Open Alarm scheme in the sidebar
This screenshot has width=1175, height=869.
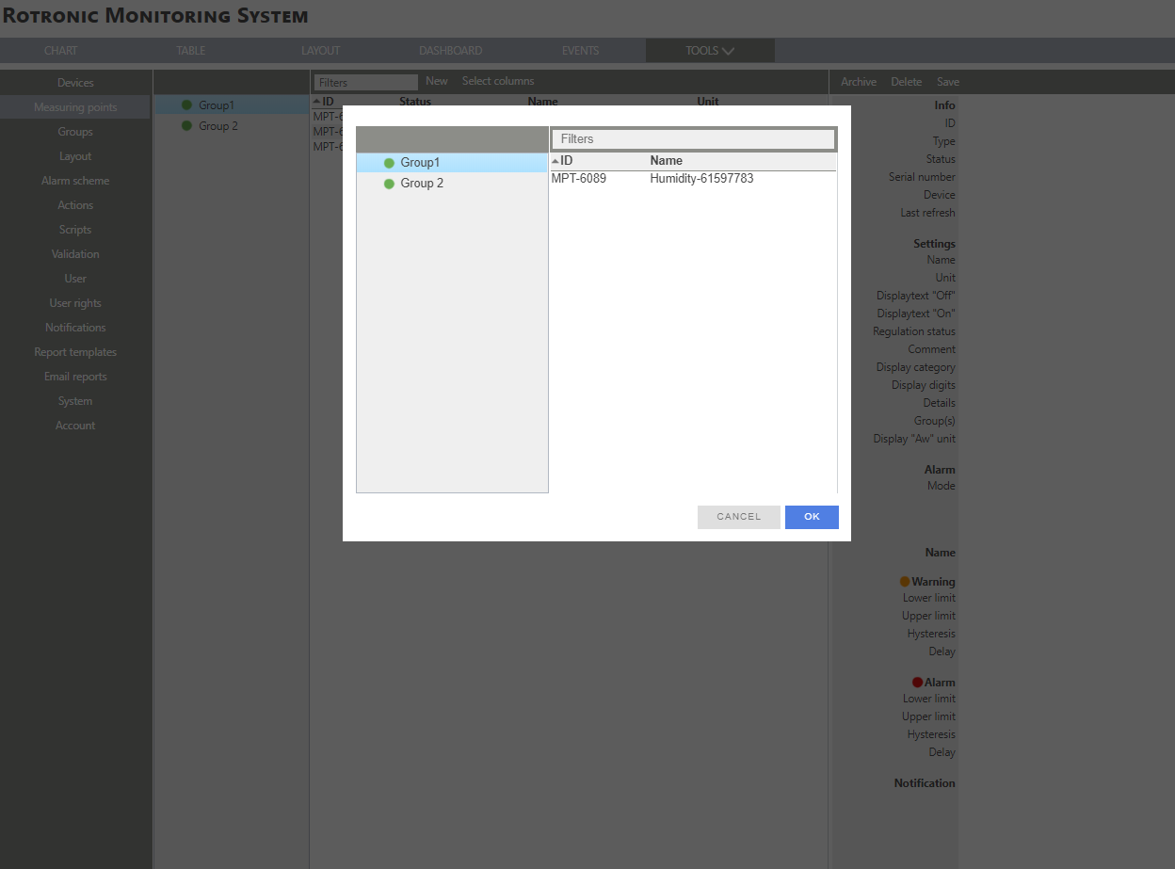[75, 181]
